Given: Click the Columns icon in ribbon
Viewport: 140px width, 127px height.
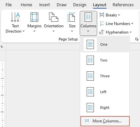Looking at the screenshot, I should 88,17.
